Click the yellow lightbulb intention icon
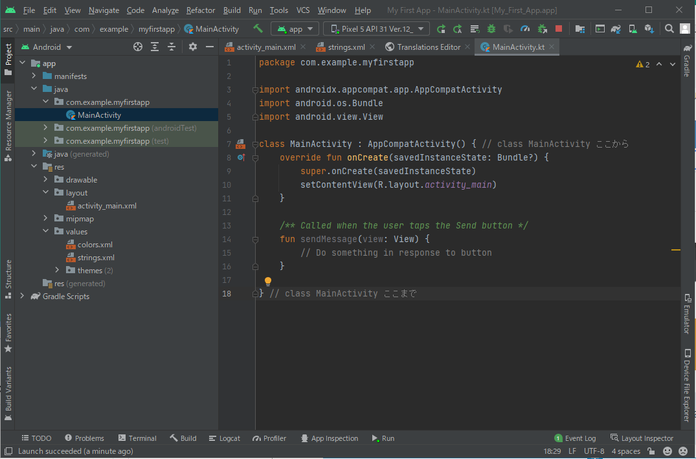 click(x=268, y=281)
